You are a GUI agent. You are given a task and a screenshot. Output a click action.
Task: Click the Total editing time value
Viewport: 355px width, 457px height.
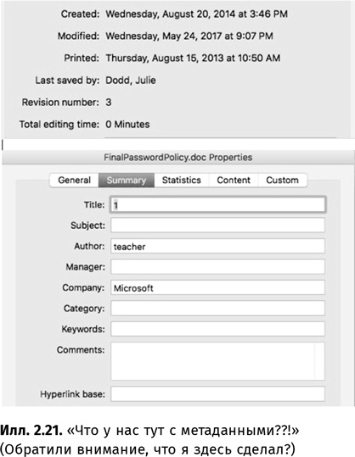click(x=127, y=125)
